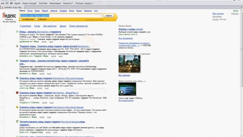Open the 'Для девочек' suggestion link
243x137 pixels.
click(x=50, y=26)
